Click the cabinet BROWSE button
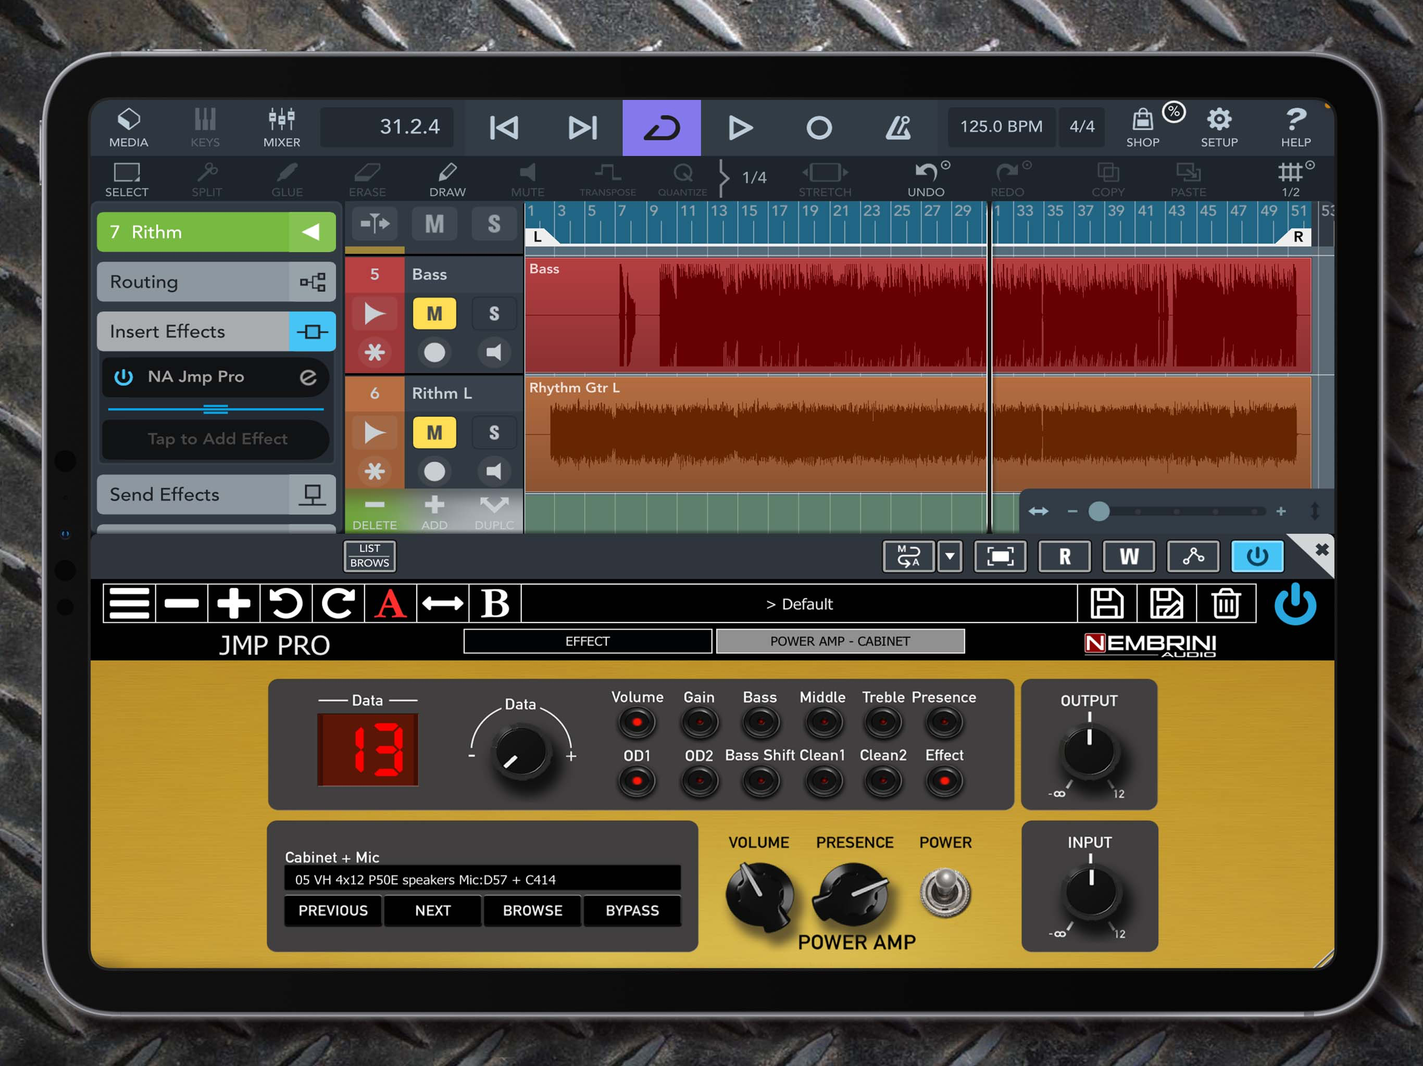This screenshot has height=1066, width=1423. point(533,910)
